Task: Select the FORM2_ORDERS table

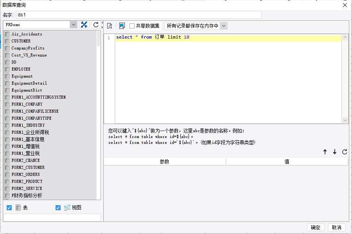Action: click(25, 174)
